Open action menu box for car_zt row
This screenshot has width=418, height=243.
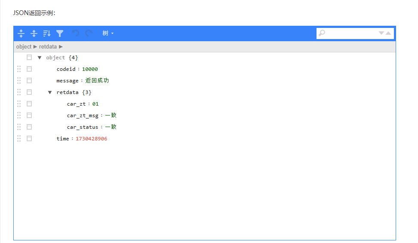[29, 104]
